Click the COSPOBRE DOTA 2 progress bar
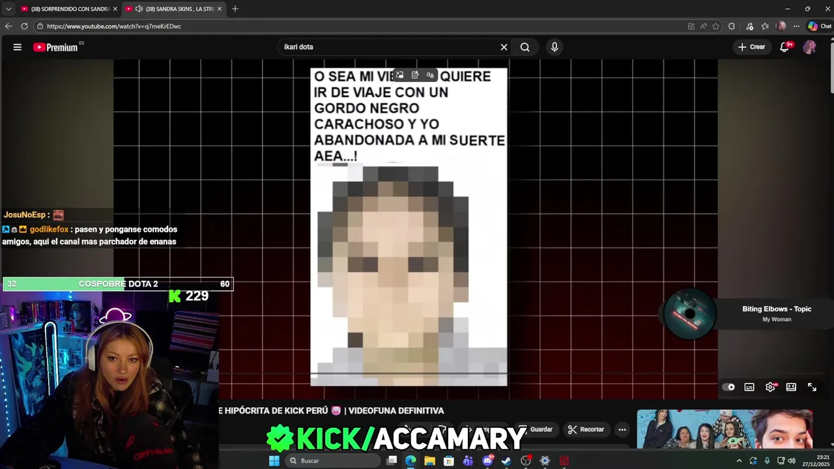The height and width of the screenshot is (469, 834). tap(118, 284)
